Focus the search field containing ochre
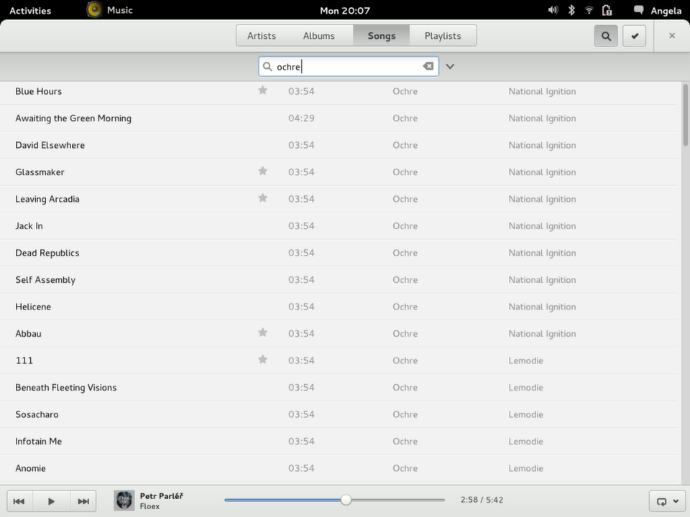Image resolution: width=690 pixels, height=517 pixels. tap(349, 66)
